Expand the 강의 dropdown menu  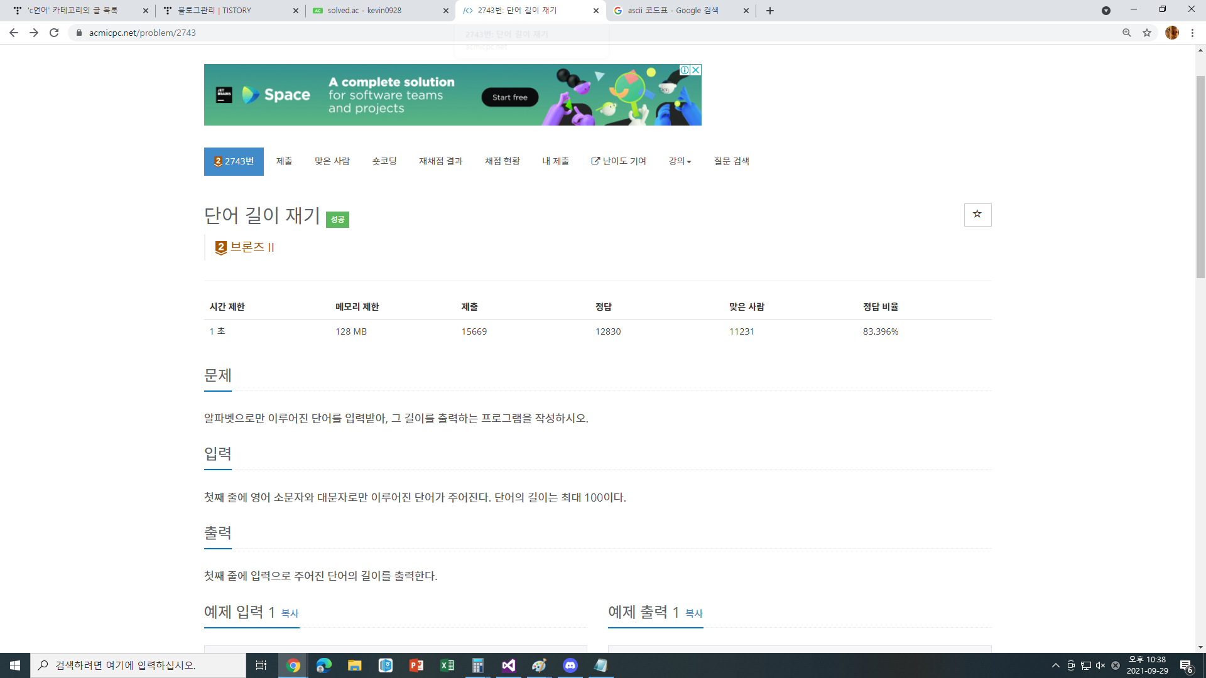(x=680, y=161)
